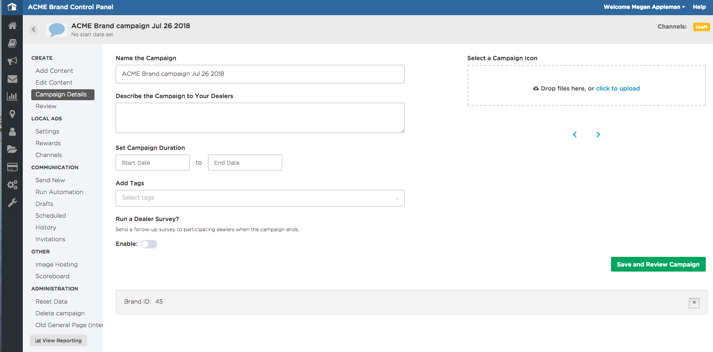Screen dimensions: 713x352
Task: Open the book library sidebar icon
Action: 12,43
